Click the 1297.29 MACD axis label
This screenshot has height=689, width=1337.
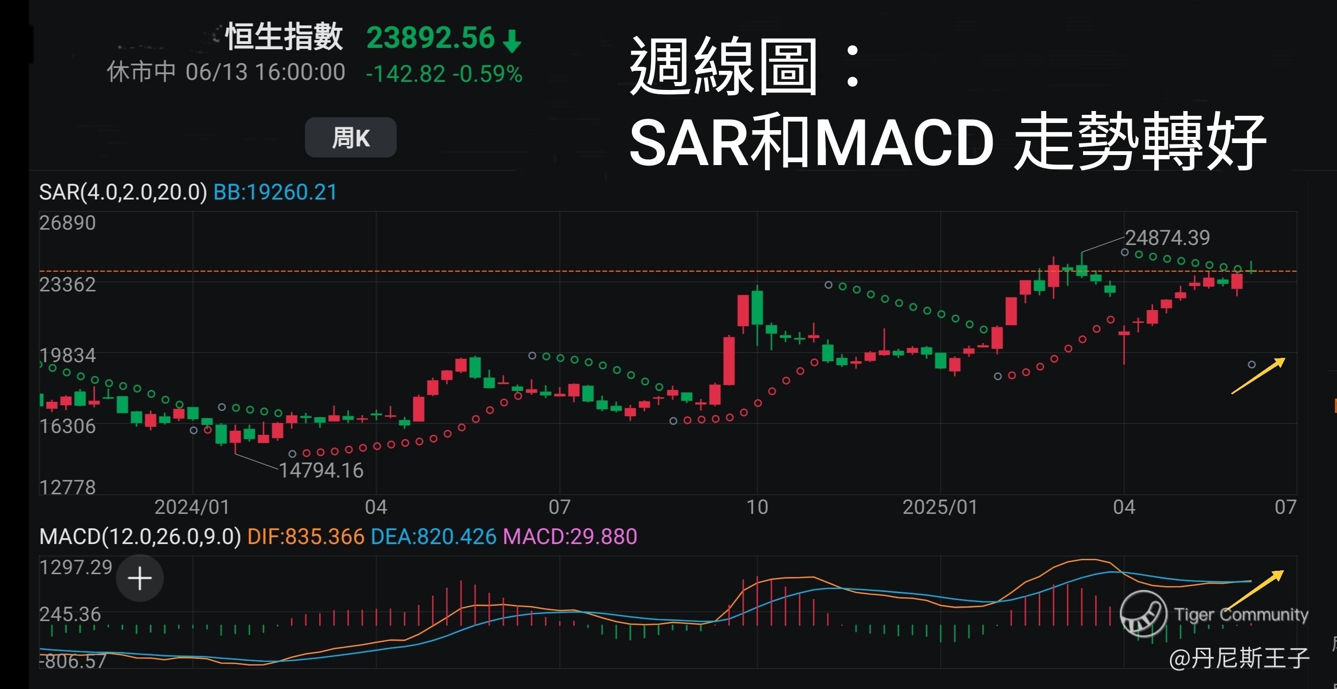click(x=76, y=567)
